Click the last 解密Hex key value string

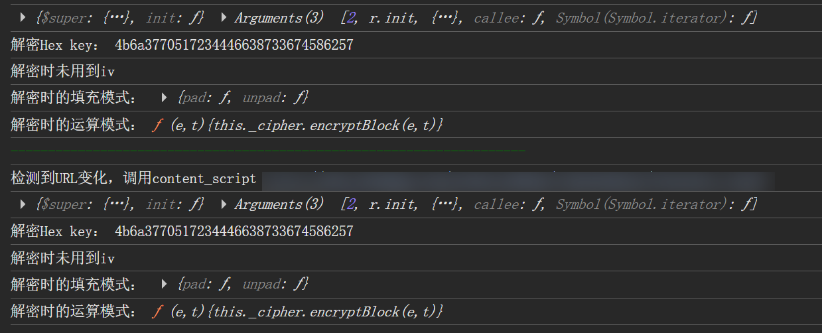(x=234, y=232)
